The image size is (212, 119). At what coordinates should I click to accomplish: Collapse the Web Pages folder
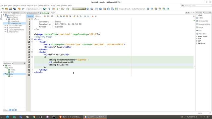point(5,17)
